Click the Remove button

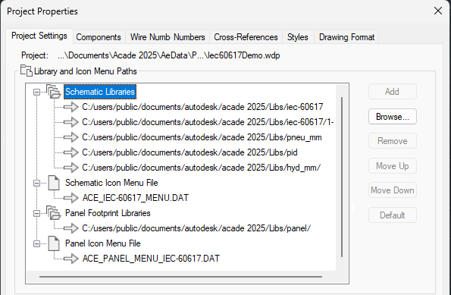[393, 141]
